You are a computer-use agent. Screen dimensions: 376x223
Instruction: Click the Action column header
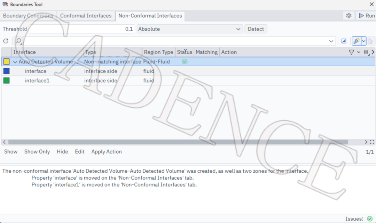coord(229,52)
